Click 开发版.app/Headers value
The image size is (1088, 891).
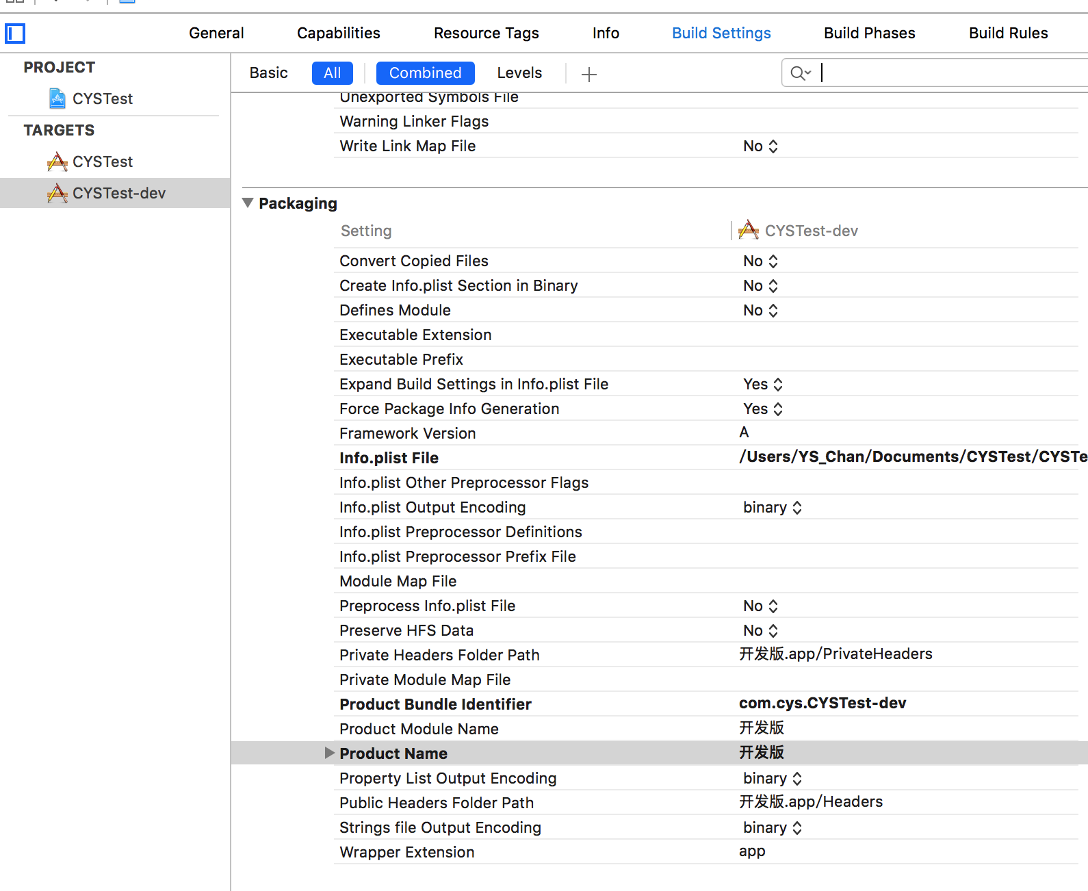pyautogui.click(x=811, y=801)
